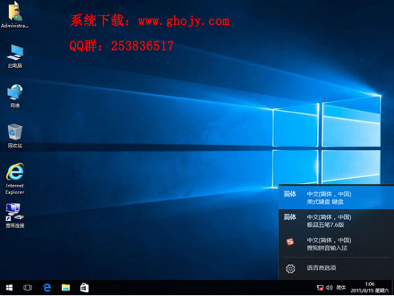Click the show desktop sliver at taskbar end
This screenshot has width=394, height=296.
coord(393,287)
